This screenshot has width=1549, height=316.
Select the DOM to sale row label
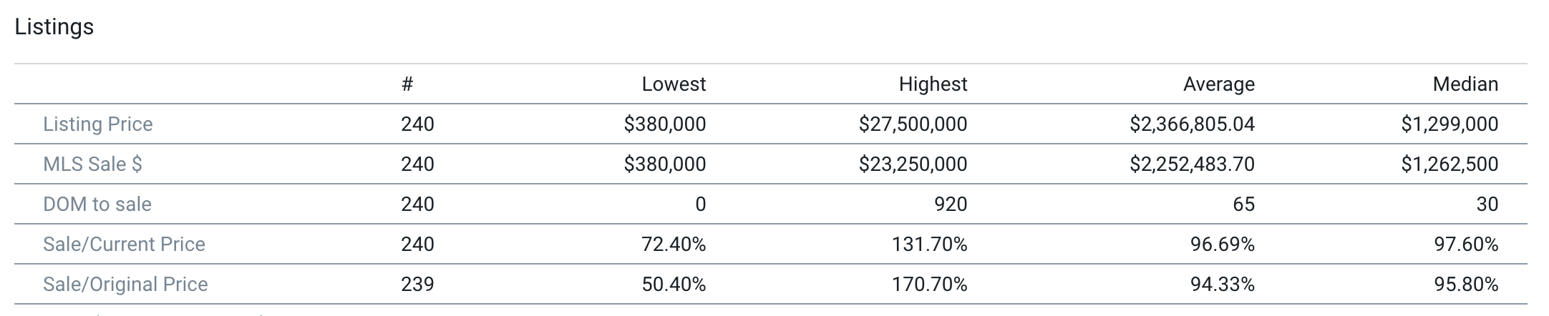point(97,204)
